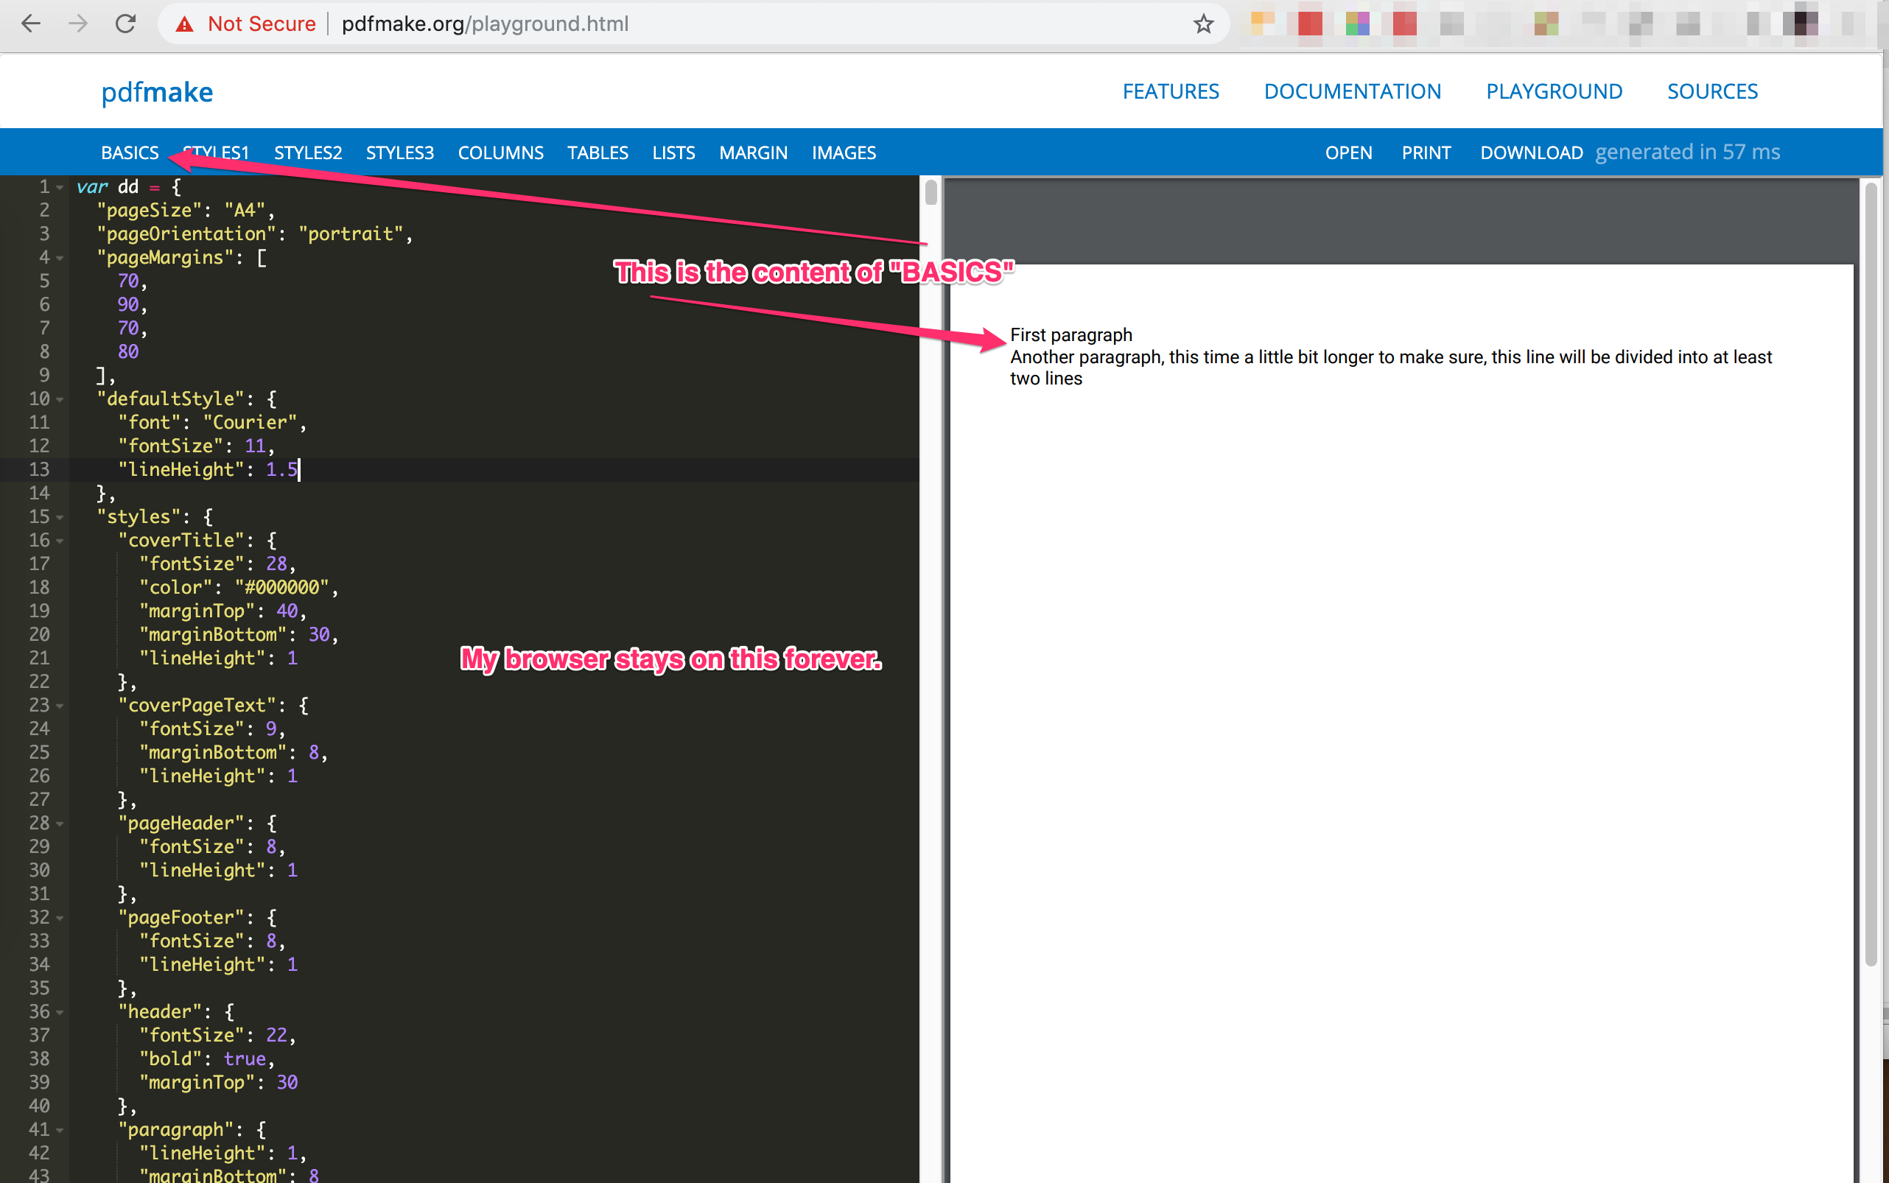The image size is (1889, 1183).
Task: Reload the page using the refresh icon
Action: pyautogui.click(x=125, y=24)
